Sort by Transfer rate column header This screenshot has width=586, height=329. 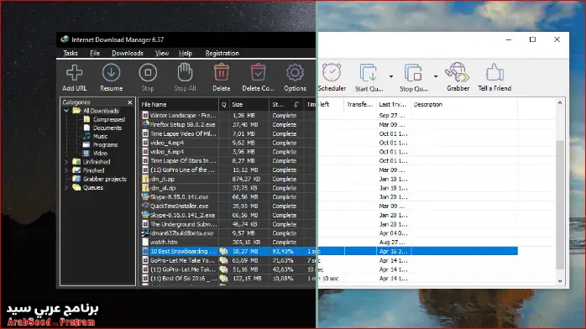pyautogui.click(x=360, y=105)
